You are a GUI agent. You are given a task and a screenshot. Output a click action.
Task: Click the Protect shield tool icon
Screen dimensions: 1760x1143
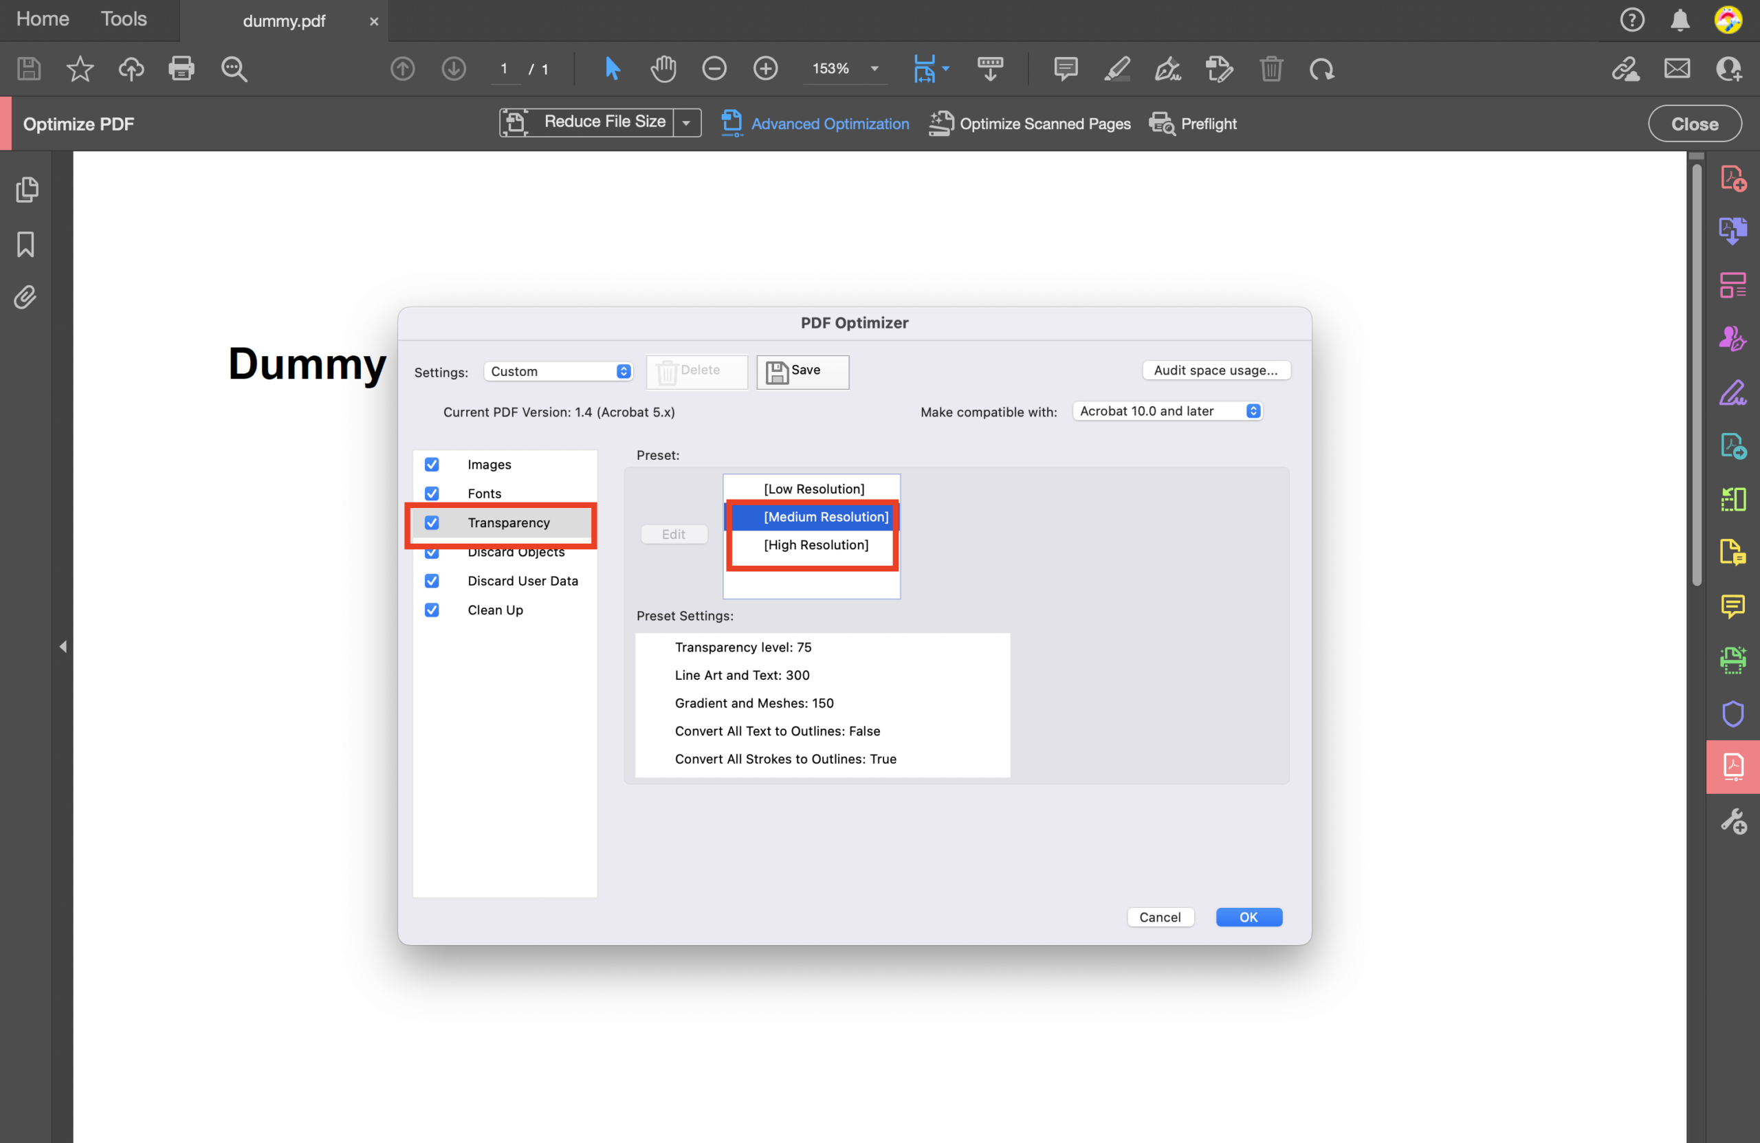tap(1732, 713)
